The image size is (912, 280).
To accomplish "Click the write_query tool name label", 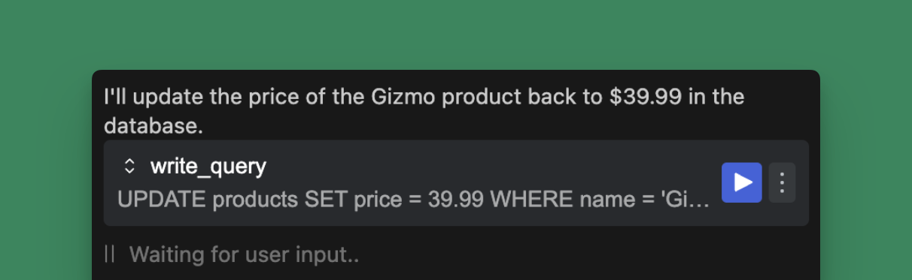I will 208,166.
